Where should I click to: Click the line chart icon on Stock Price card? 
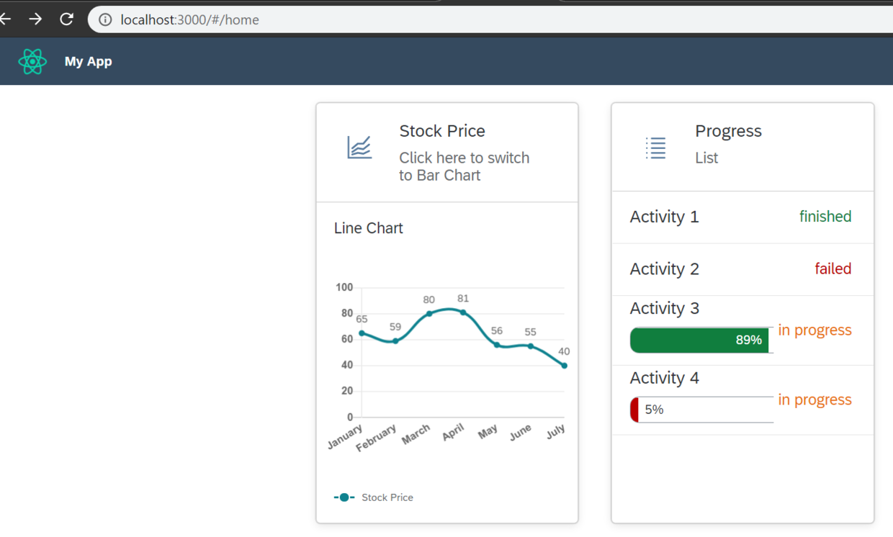click(x=359, y=148)
